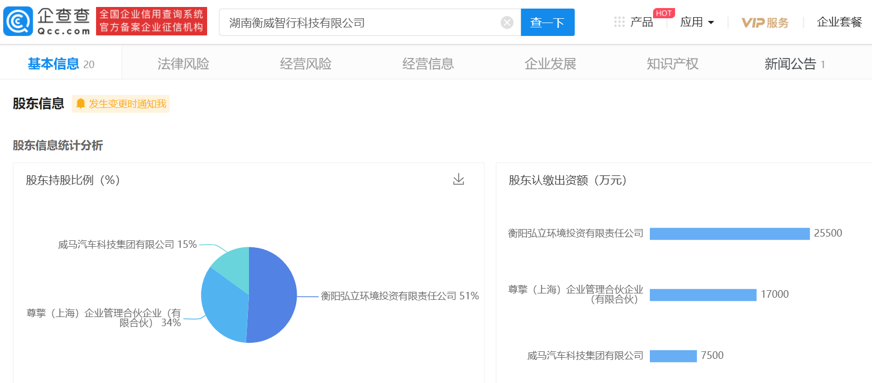
Task: Select the 知识产权 tab
Action: coord(672,64)
